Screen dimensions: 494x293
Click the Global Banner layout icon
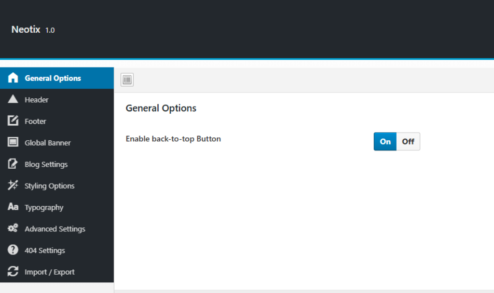coord(13,143)
